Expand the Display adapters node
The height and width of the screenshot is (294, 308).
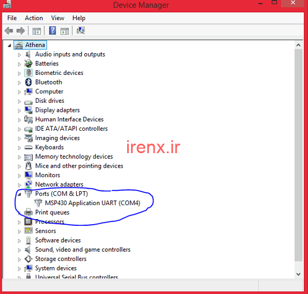pos(19,111)
